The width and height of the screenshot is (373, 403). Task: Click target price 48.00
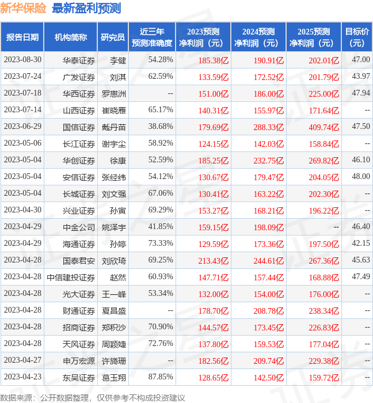[361, 176]
